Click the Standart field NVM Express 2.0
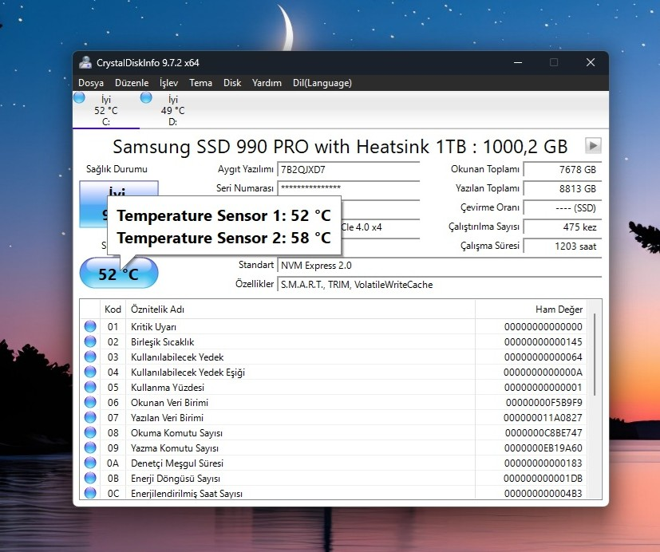This screenshot has height=552, width=660. [440, 266]
